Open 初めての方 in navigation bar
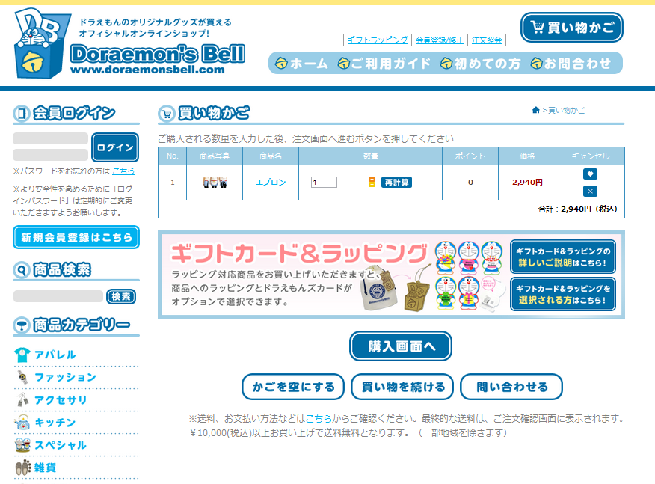This screenshot has width=655, height=484. pyautogui.click(x=480, y=63)
